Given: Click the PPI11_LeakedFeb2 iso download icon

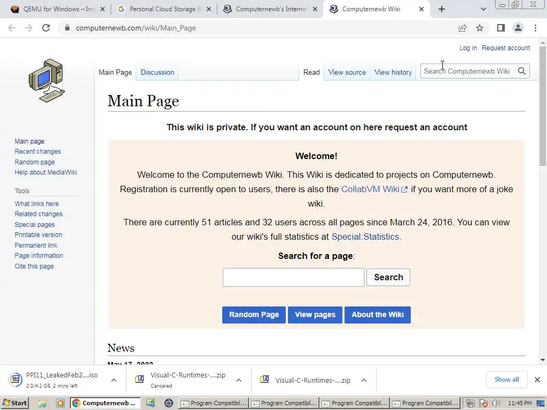Looking at the screenshot, I should [x=15, y=380].
